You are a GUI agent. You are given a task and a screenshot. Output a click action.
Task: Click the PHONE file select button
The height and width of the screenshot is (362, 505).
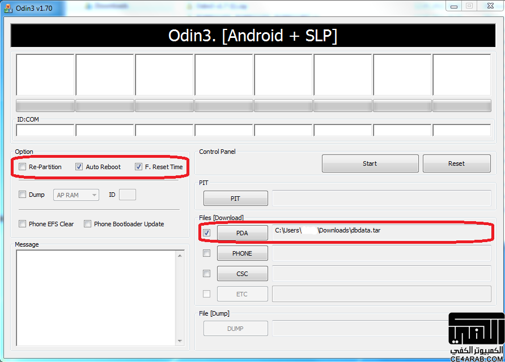click(x=242, y=253)
